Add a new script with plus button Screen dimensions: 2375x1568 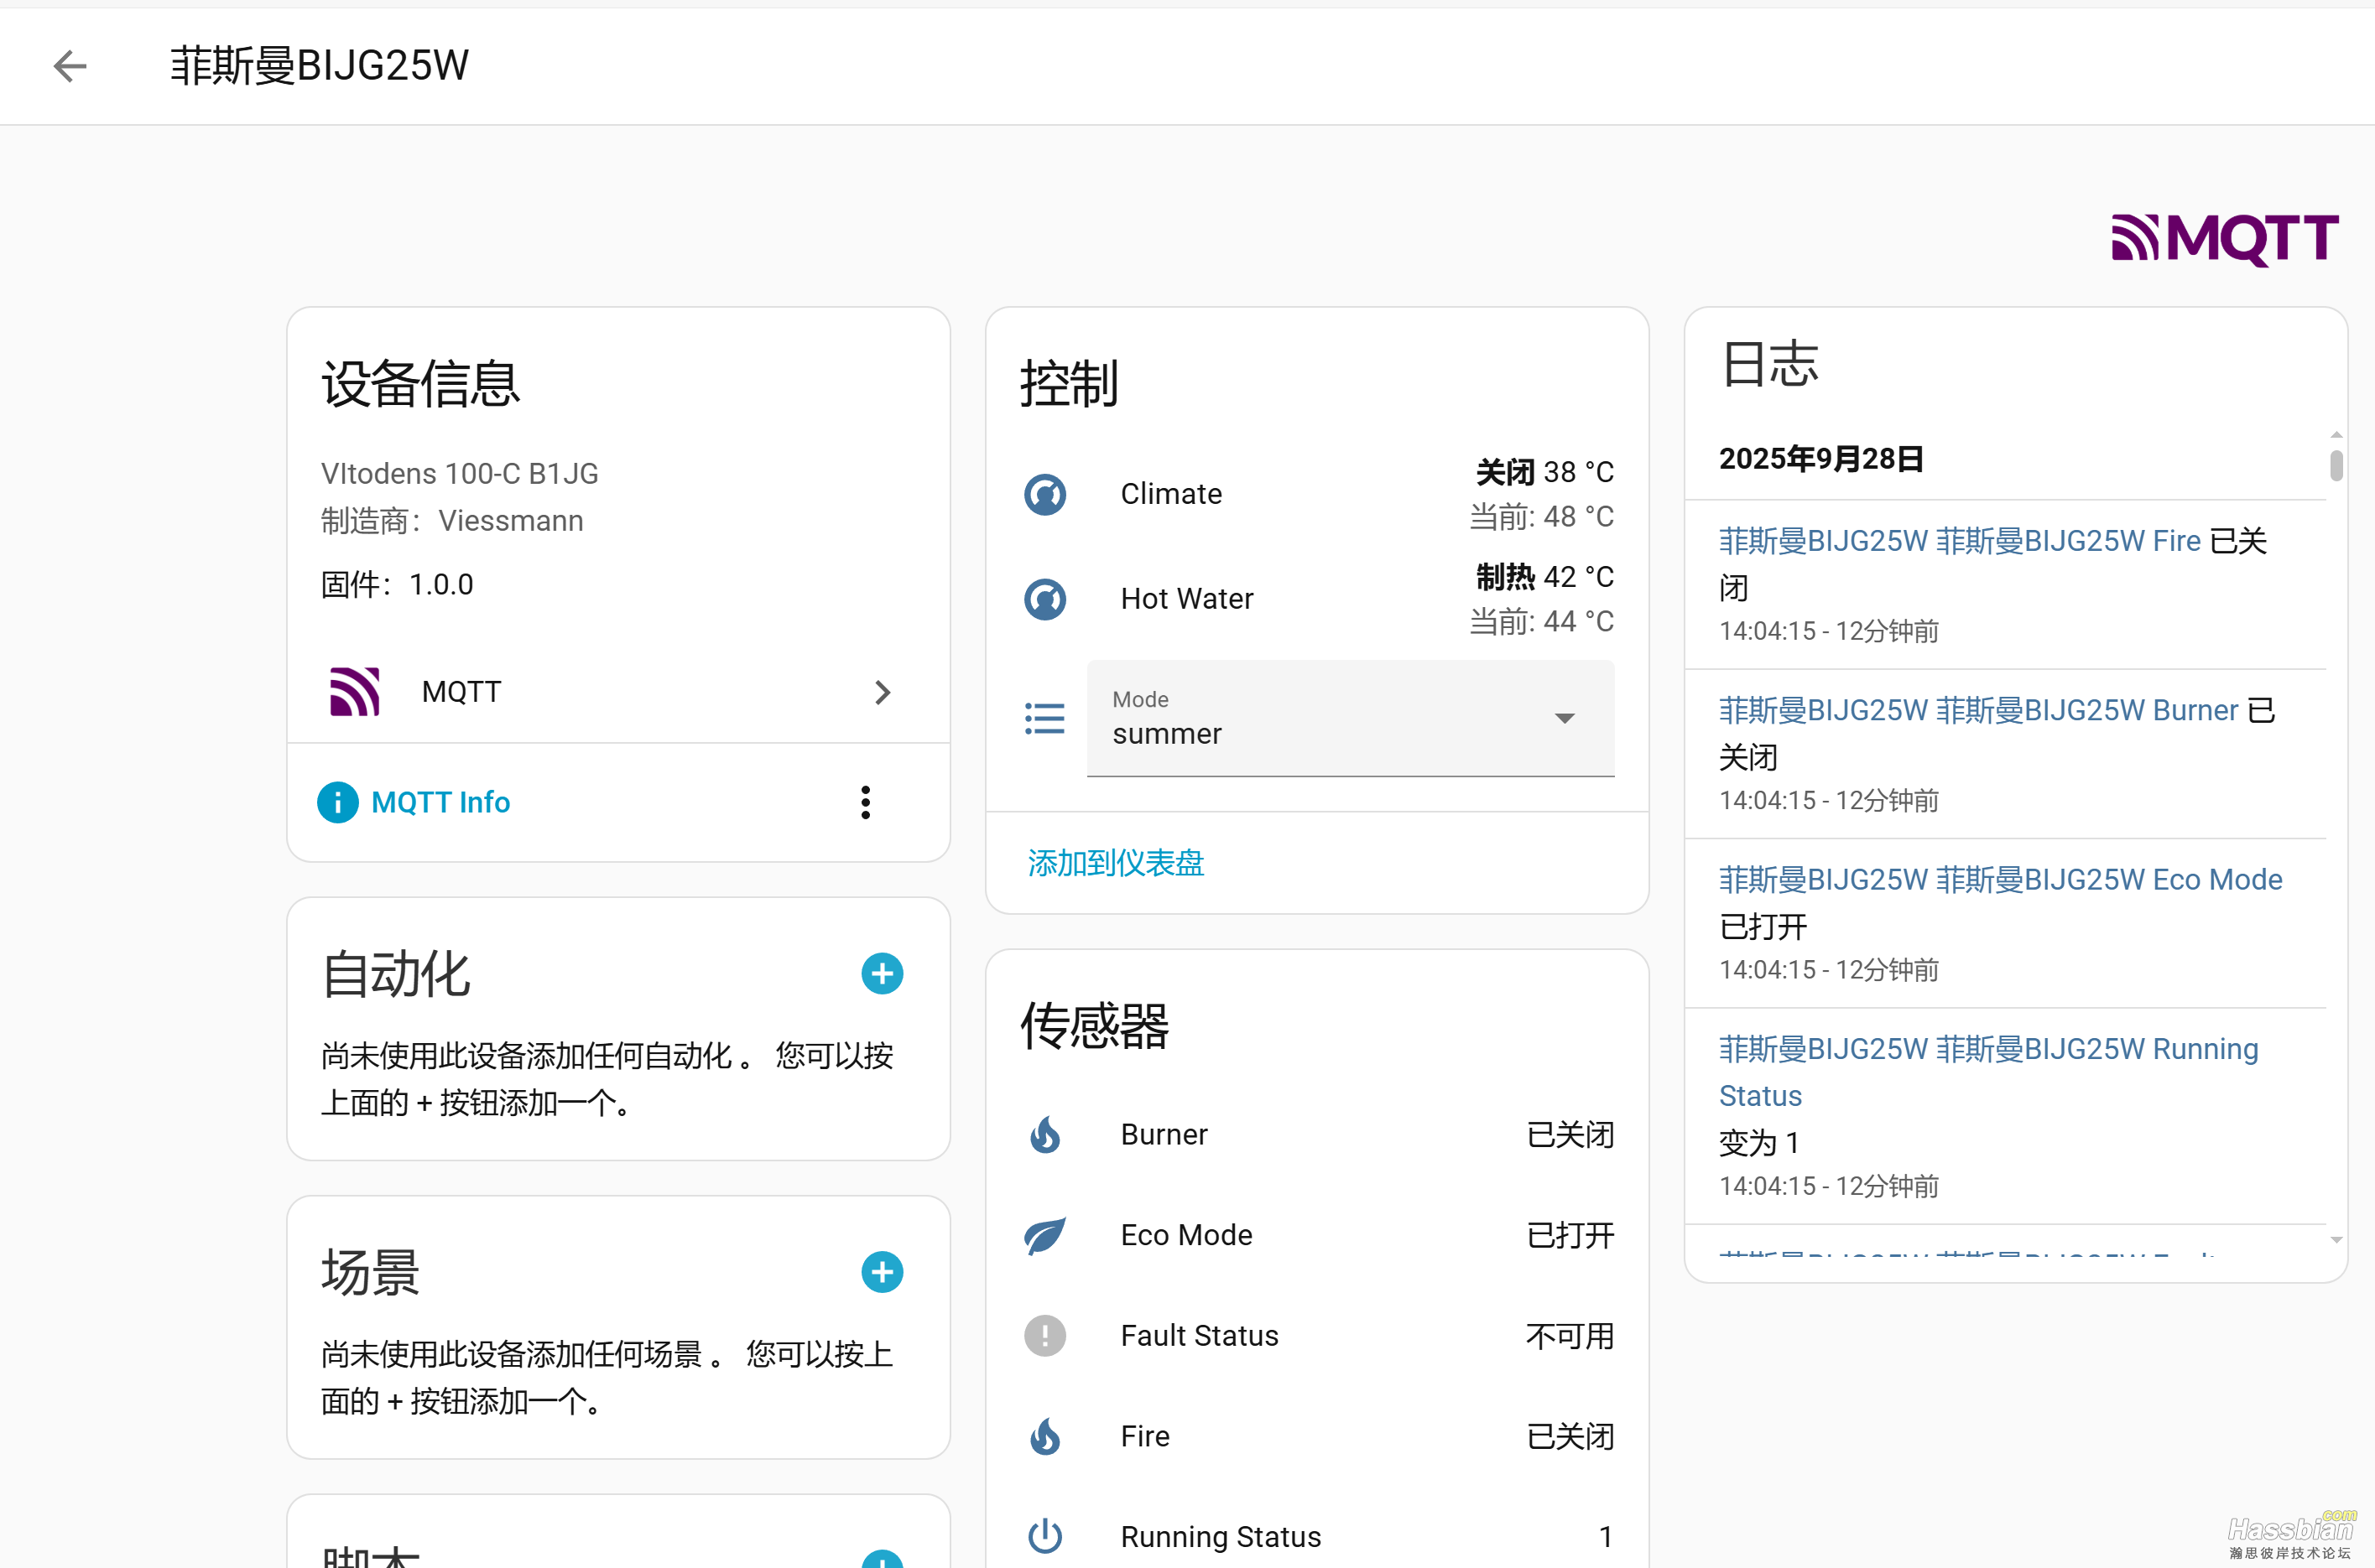pos(882,1560)
